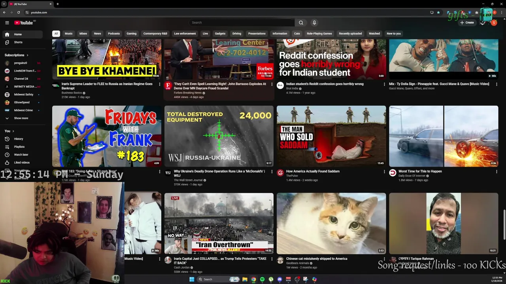Click the taskbar Search box

(219, 279)
